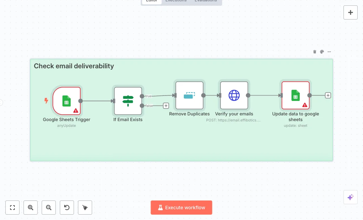The image size is (363, 220).
Task: Open the sticky note three-dots menu
Action: 329,52
